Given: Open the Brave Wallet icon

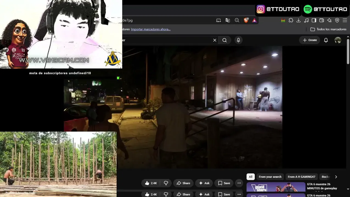Looking at the screenshot, I should point(322,20).
